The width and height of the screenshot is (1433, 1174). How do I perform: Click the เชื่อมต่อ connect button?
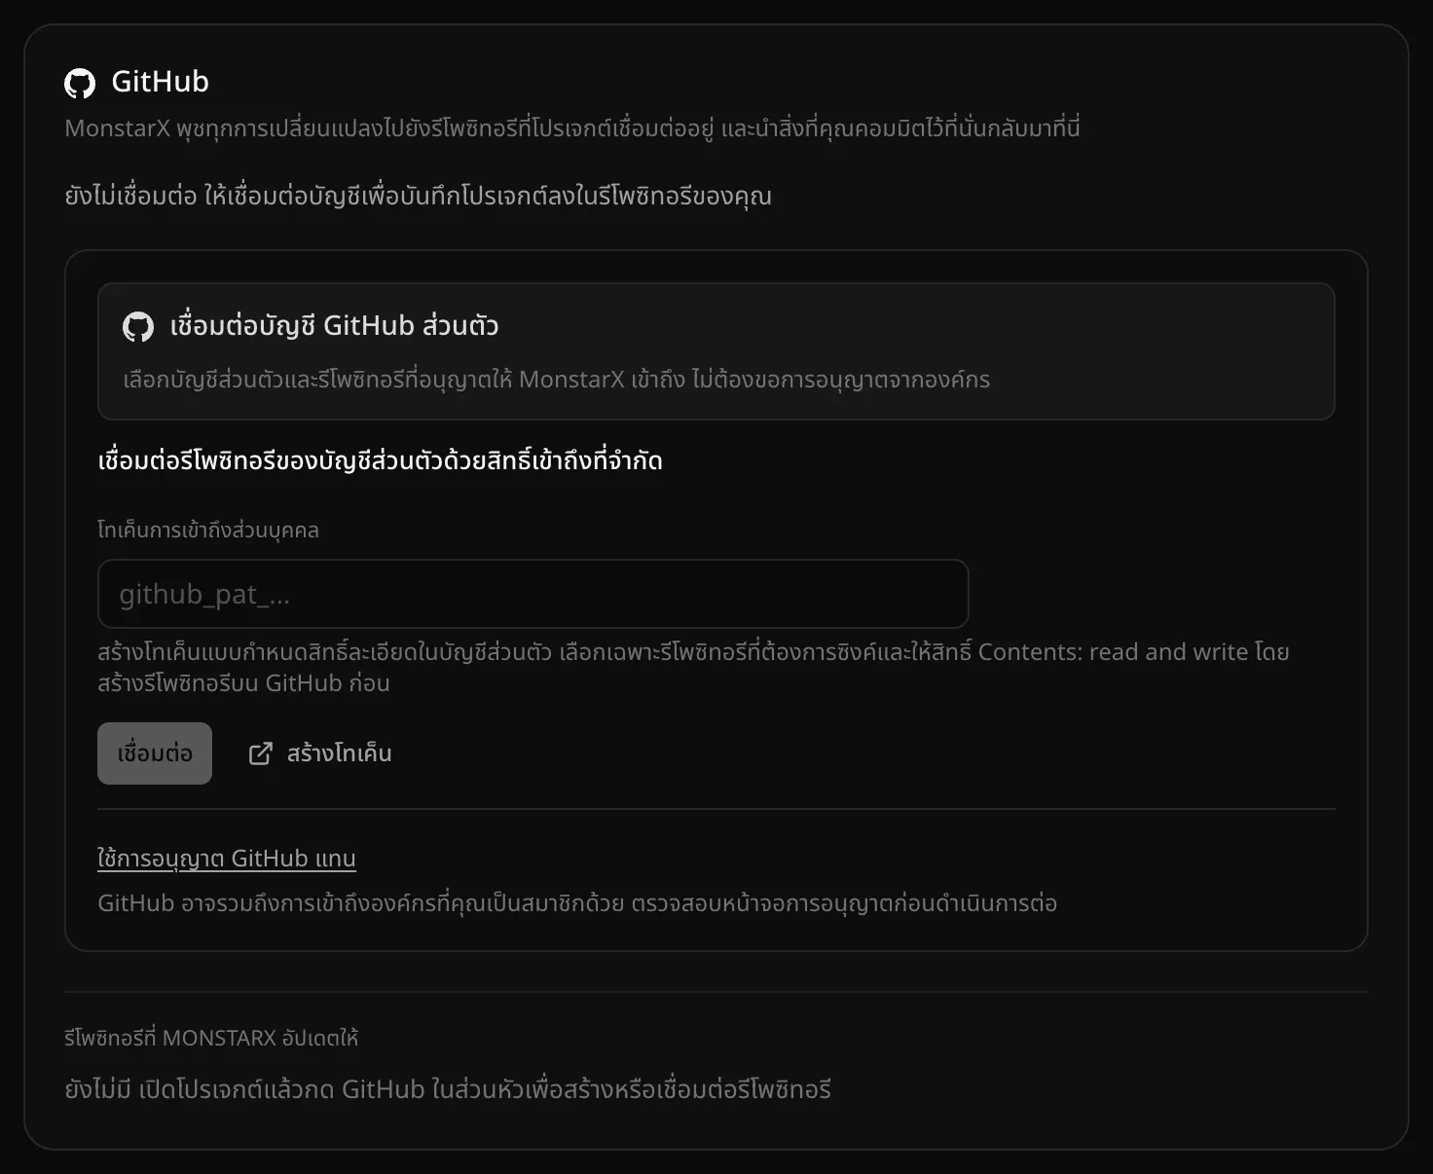[155, 753]
